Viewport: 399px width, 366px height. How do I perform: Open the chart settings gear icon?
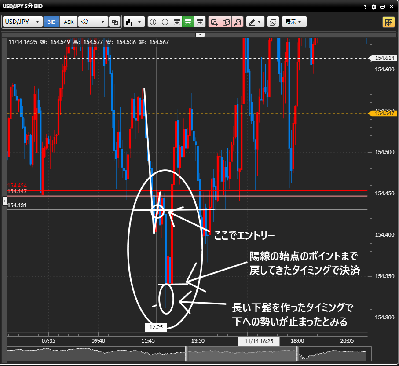tap(374, 7)
